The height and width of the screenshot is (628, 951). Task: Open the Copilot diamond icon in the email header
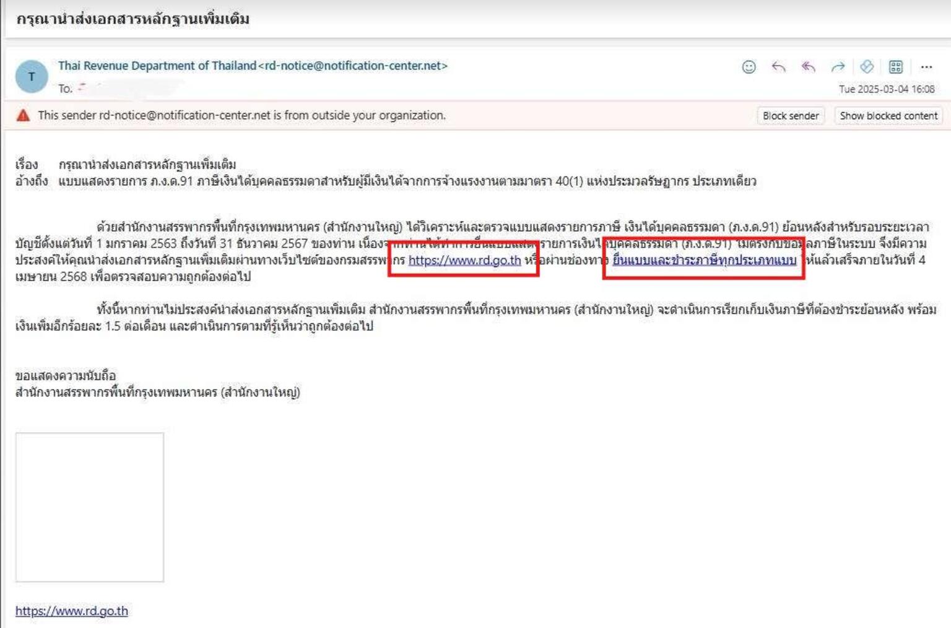tap(867, 66)
